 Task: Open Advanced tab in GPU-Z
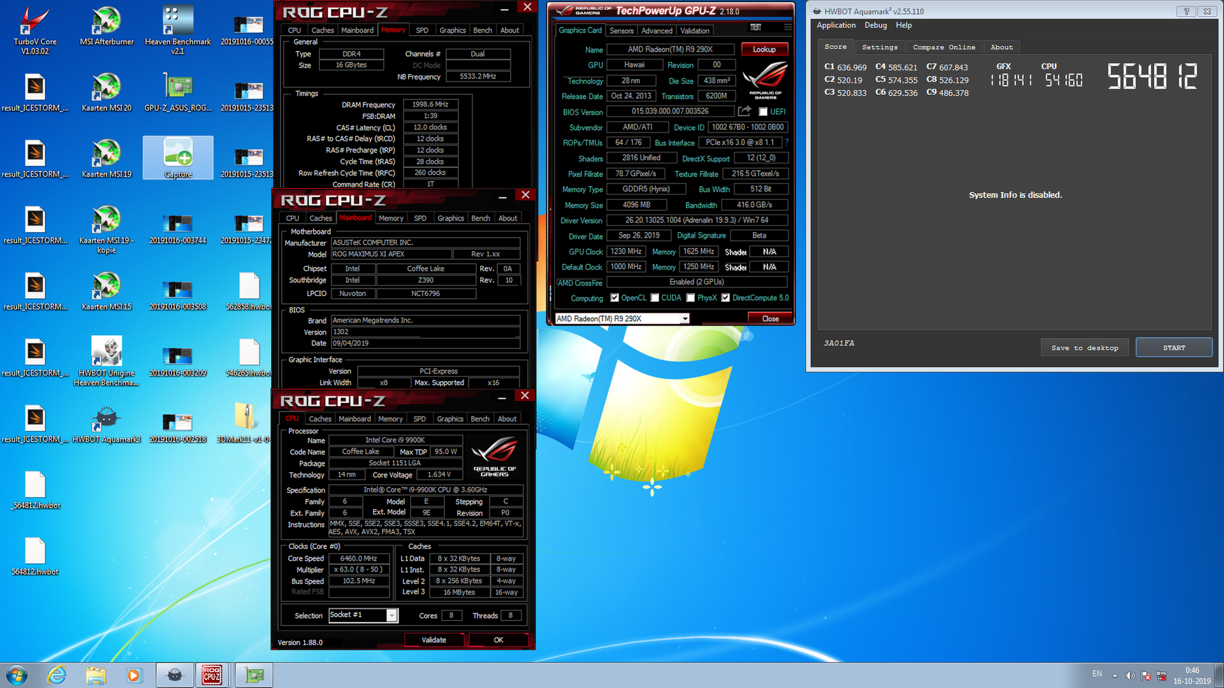pyautogui.click(x=657, y=31)
